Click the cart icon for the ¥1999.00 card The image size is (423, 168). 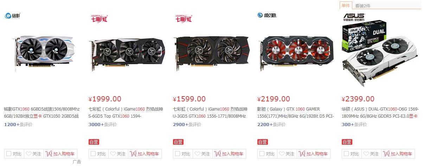point(133,154)
